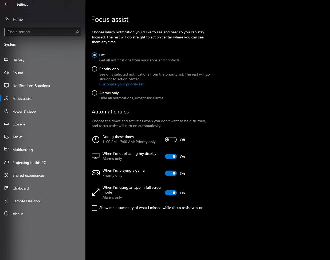Click the Automatic rules heading

[110, 112]
